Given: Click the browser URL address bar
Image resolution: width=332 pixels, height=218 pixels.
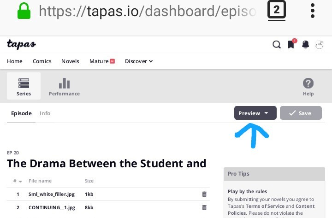Looking at the screenshot, I should [147, 11].
